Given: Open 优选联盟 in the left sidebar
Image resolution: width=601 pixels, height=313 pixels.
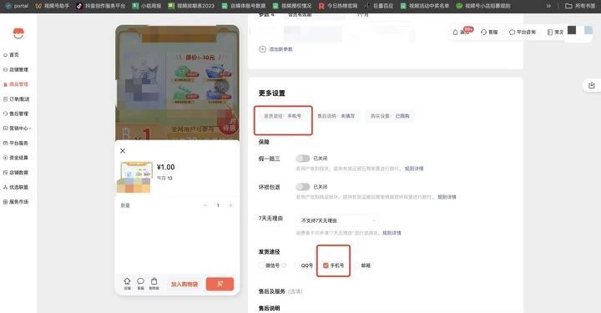Looking at the screenshot, I should tap(16, 187).
